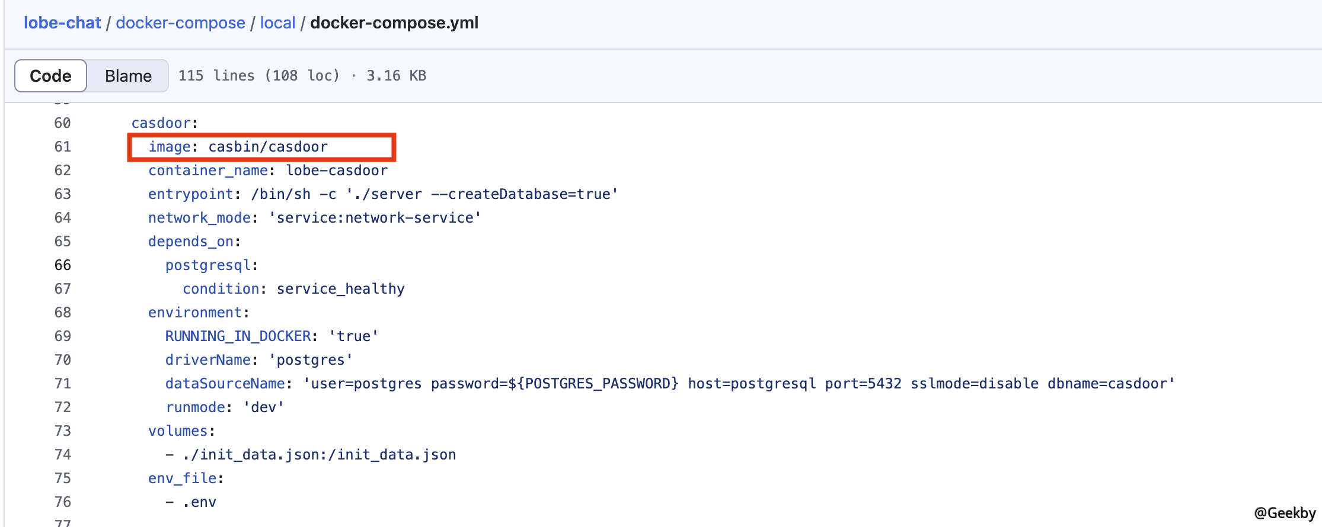Click line number 76 in the gutter
Viewport: 1322px width, 527px height.
[x=62, y=502]
